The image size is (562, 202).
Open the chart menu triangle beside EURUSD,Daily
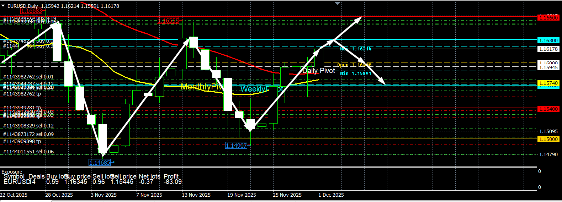[x=3, y=6]
